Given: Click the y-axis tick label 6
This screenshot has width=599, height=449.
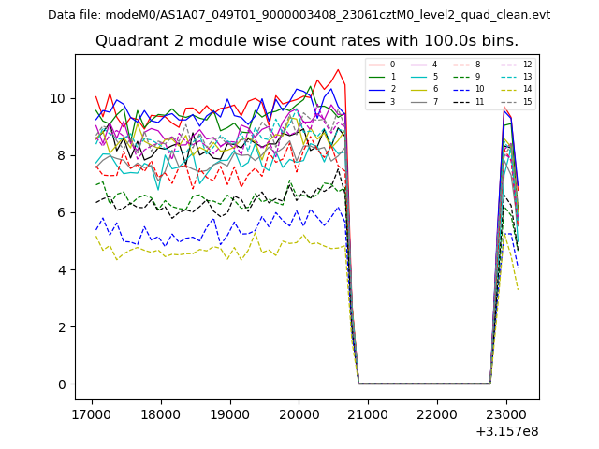Looking at the screenshot, I should pyautogui.click(x=62, y=212).
